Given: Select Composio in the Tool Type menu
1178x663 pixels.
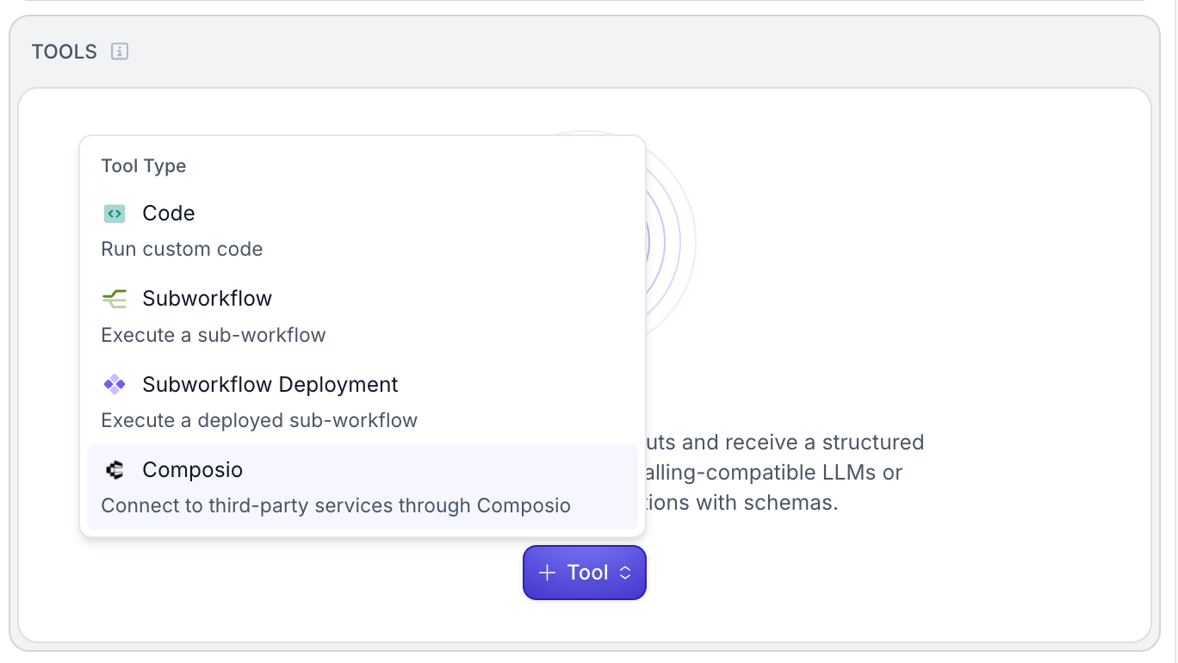Looking at the screenshot, I should tap(193, 470).
